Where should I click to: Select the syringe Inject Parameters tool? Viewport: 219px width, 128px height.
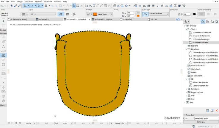click(x=19, y=6)
